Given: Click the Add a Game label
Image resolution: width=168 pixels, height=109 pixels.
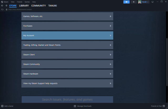Looking at the screenshot, I should pyautogui.click(x=9, y=106).
